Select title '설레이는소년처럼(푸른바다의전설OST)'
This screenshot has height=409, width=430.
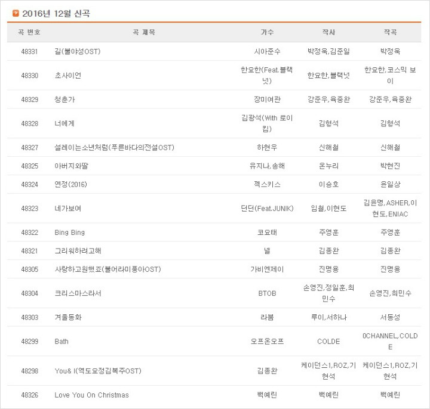(114, 147)
